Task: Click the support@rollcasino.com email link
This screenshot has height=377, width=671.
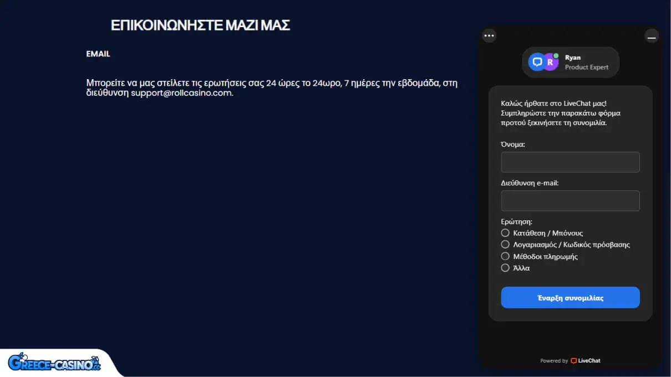Action: point(183,93)
